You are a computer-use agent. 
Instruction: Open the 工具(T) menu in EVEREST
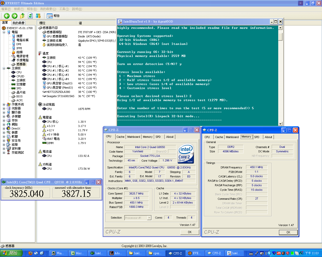(x=64, y=9)
